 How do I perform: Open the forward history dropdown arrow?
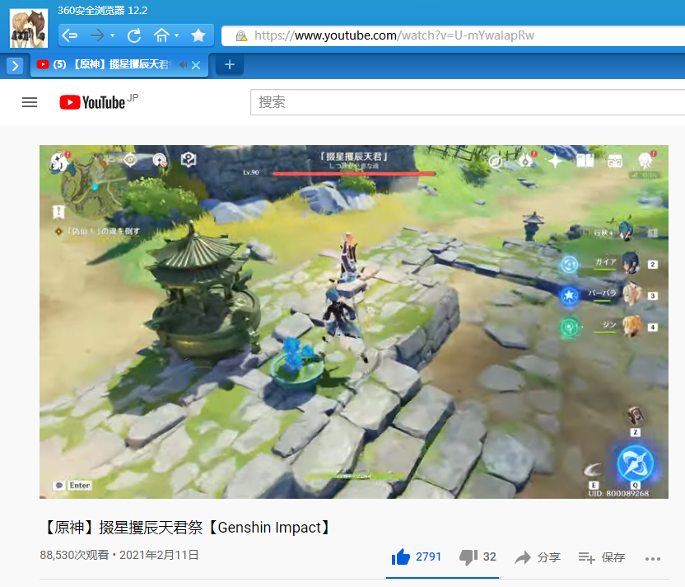click(112, 35)
